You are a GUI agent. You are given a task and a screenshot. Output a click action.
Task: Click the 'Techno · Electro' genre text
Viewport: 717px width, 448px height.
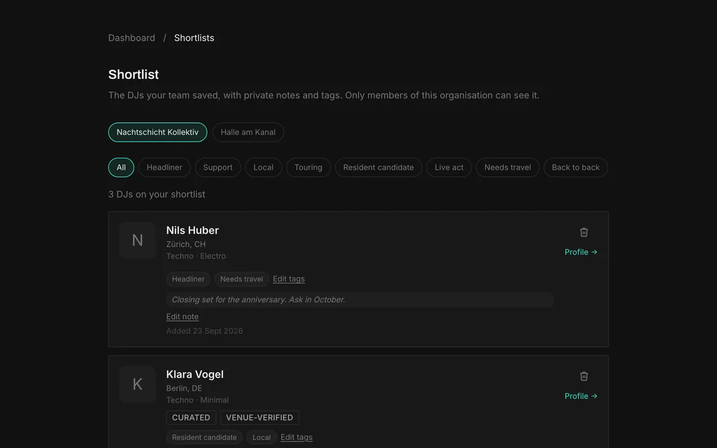click(196, 256)
